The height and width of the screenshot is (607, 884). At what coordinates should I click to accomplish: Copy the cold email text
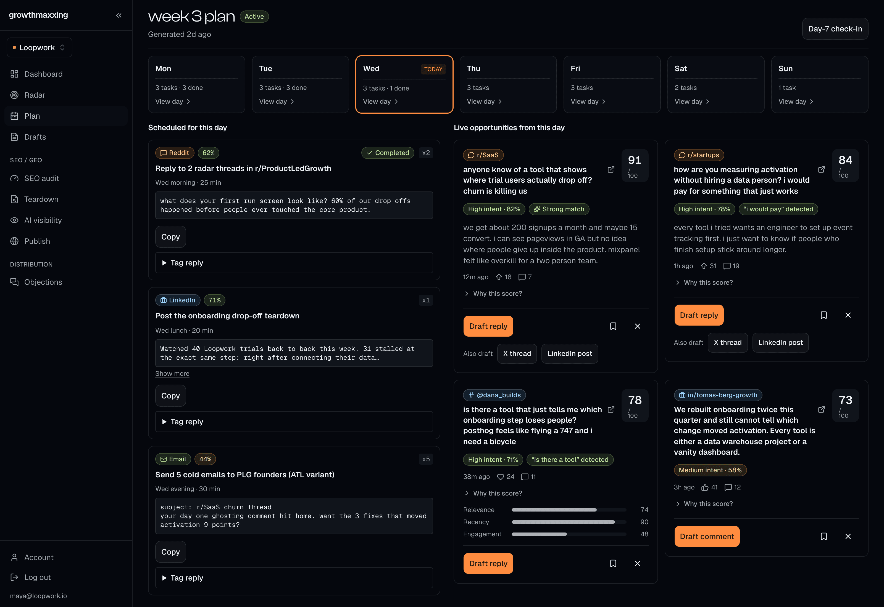coord(170,552)
